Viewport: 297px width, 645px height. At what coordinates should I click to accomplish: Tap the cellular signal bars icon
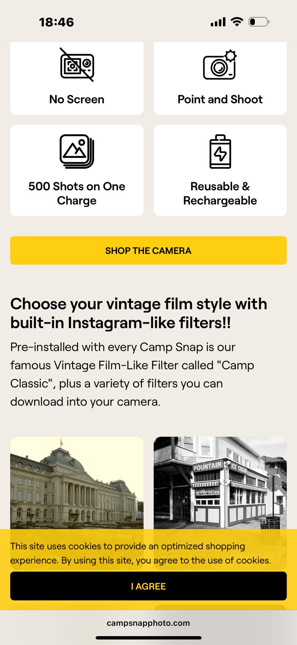click(218, 22)
